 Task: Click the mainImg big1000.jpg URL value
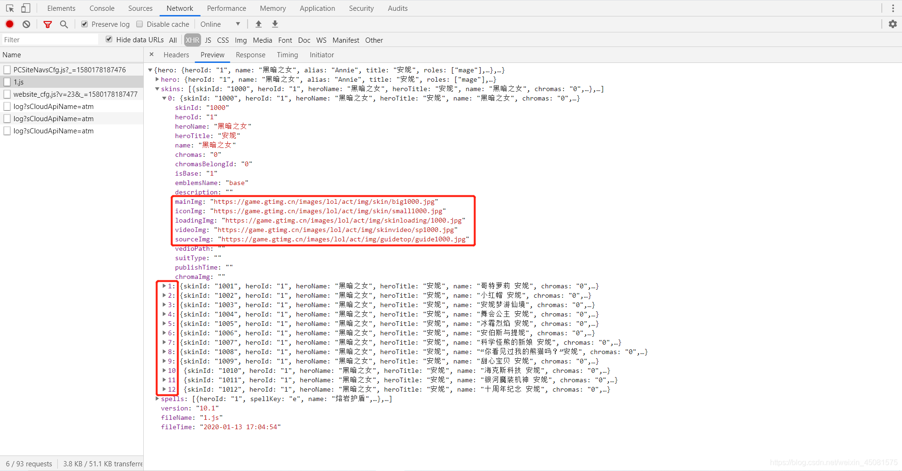tap(324, 201)
